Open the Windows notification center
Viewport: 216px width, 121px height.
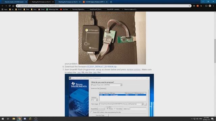(213, 119)
